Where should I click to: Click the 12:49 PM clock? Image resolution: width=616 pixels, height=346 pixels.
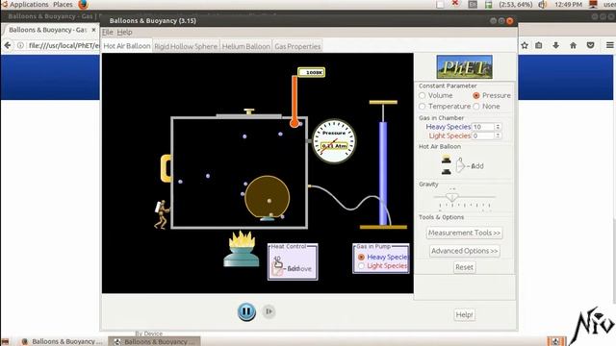[569, 4]
